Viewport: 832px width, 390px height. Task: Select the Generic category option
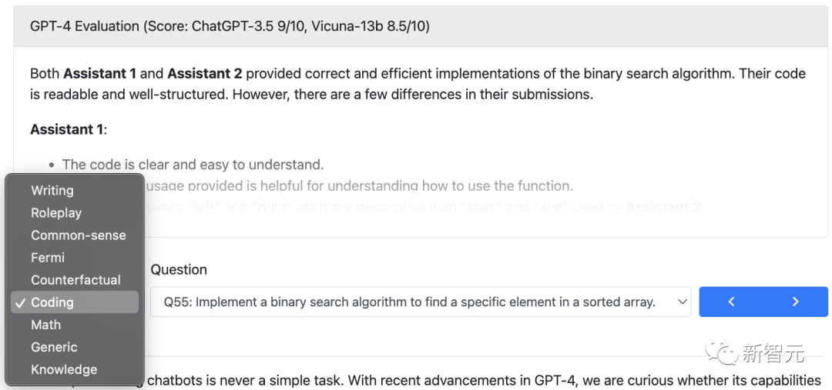tap(54, 347)
